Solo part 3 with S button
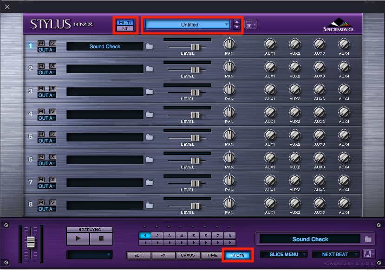The image size is (385, 270). pyautogui.click(x=52, y=89)
